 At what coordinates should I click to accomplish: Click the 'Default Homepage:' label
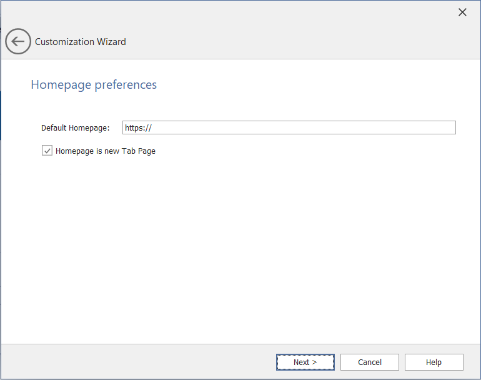coord(75,127)
